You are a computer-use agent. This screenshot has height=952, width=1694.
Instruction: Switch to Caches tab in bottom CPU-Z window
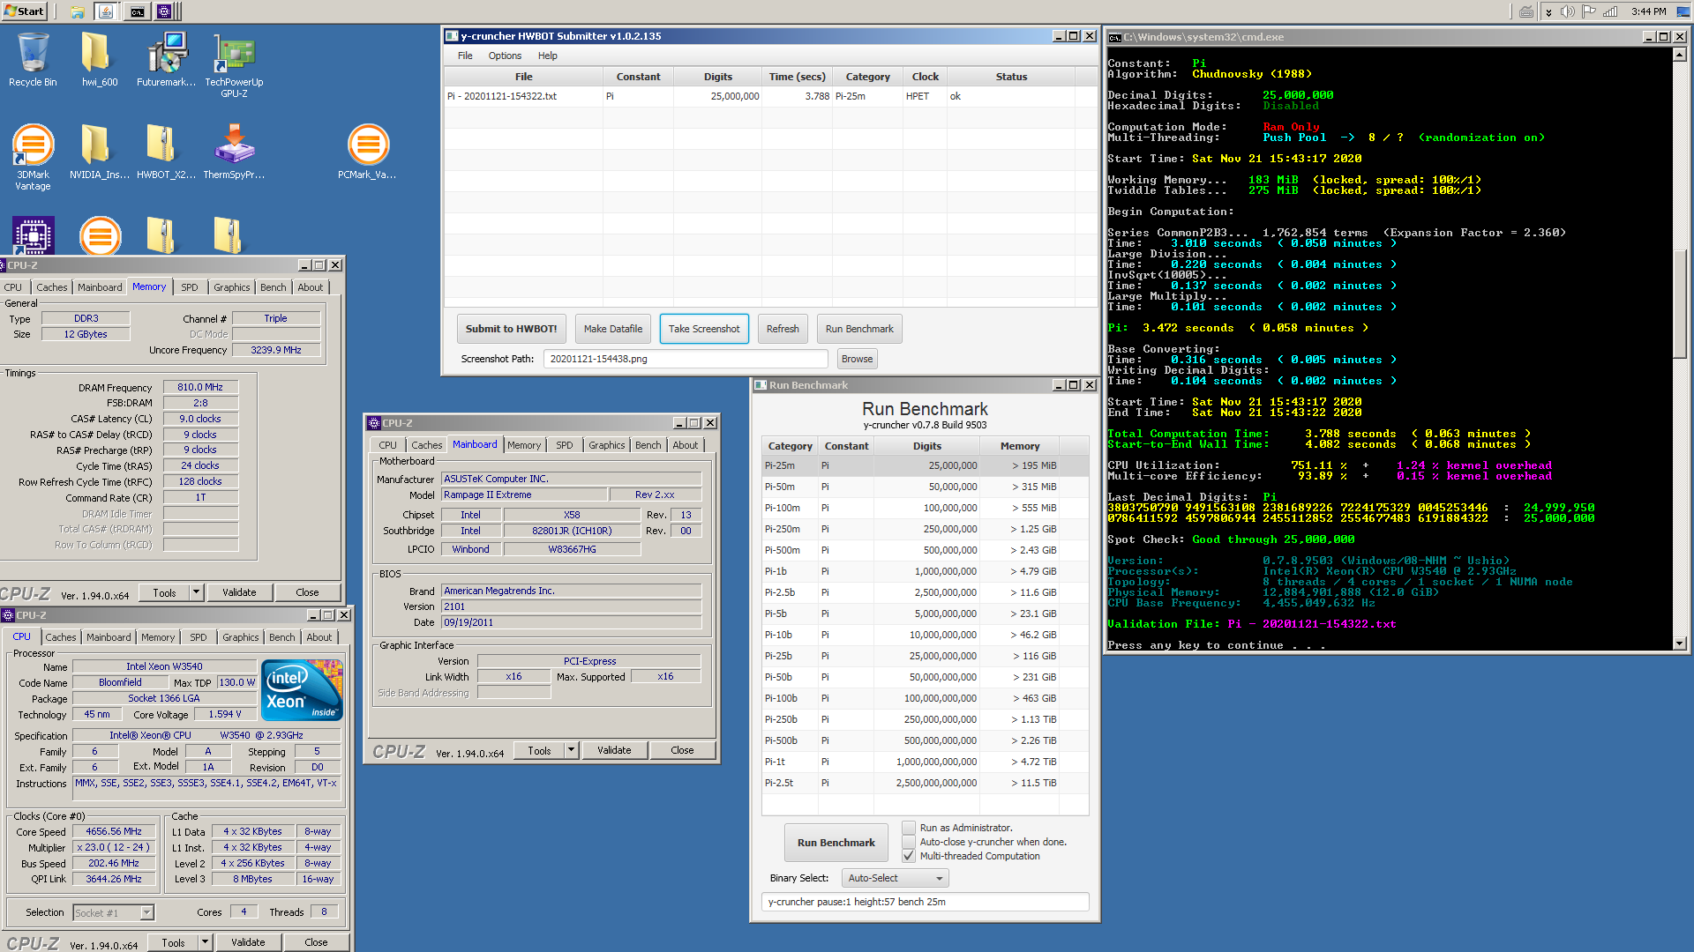pyautogui.click(x=61, y=637)
